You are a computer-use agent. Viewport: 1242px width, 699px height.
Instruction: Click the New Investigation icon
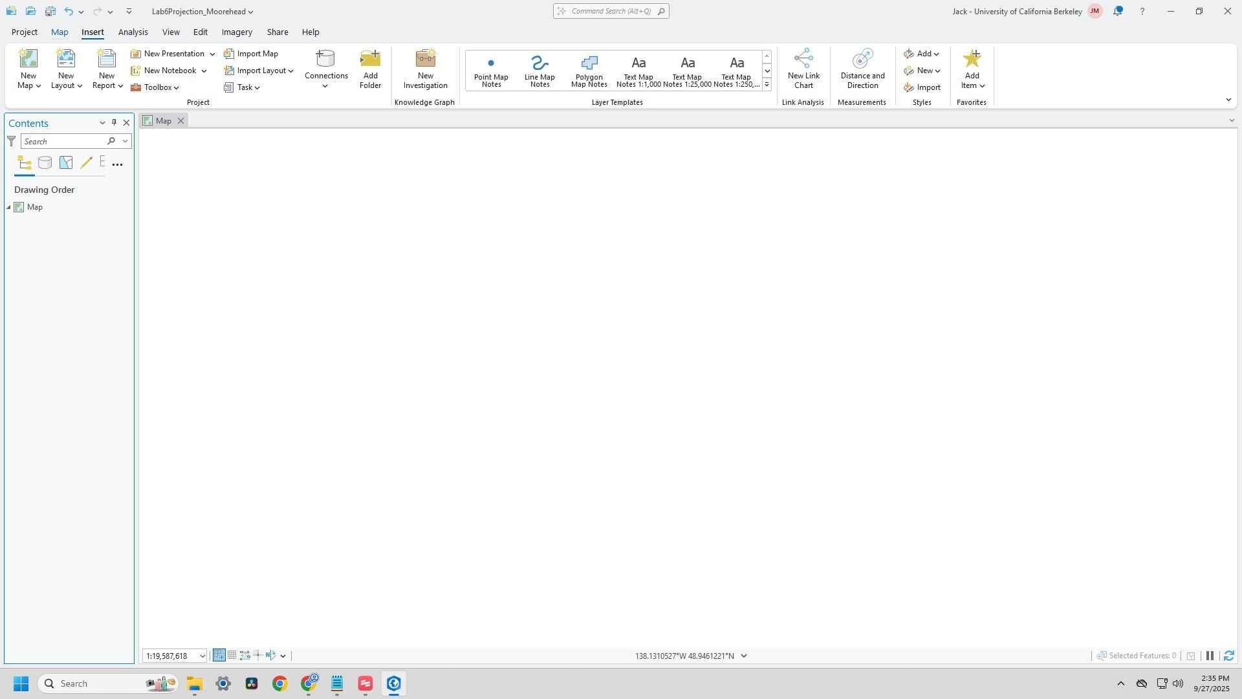pos(425,60)
